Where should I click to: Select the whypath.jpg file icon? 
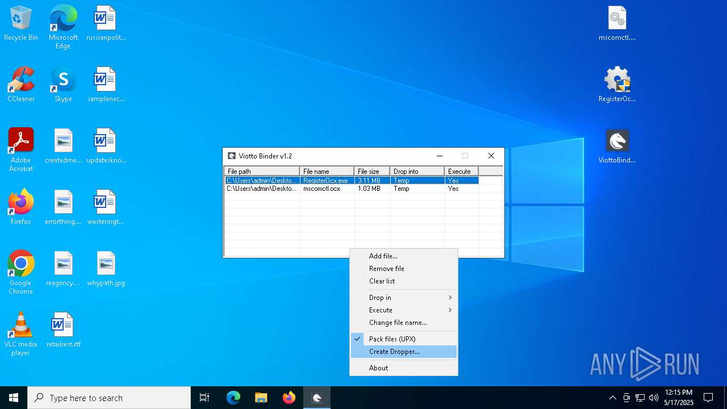[x=106, y=269]
